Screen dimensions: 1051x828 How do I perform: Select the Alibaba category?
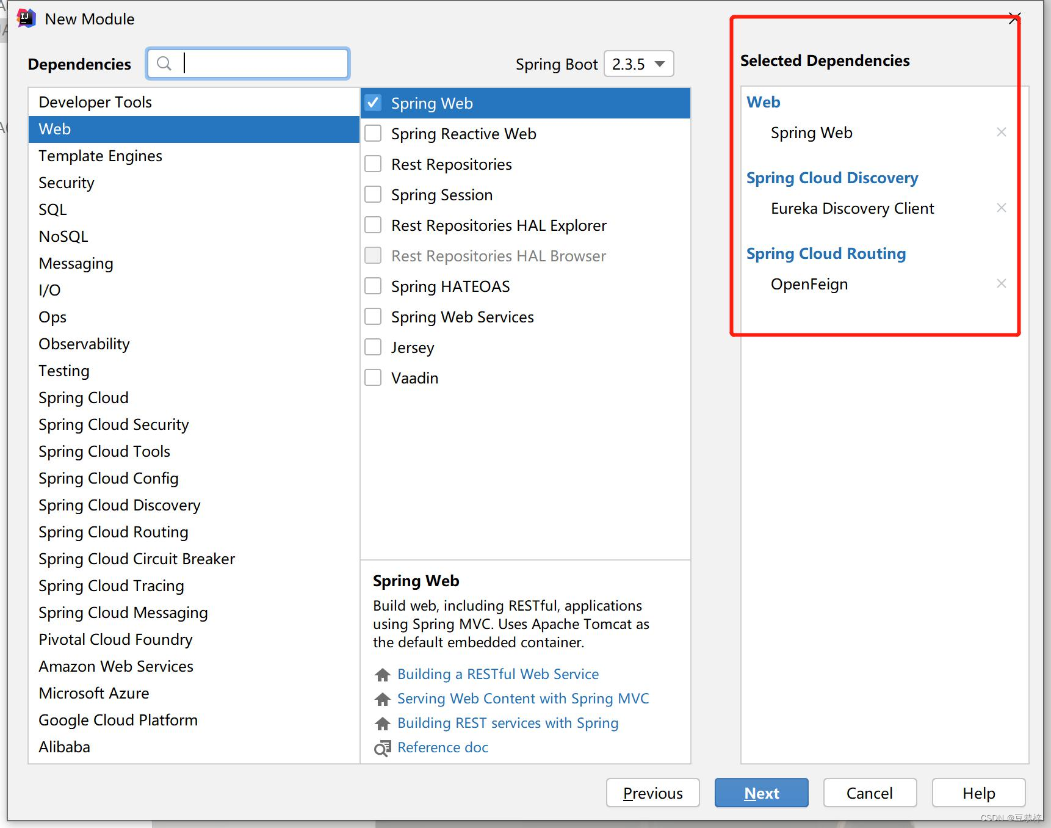pyautogui.click(x=193, y=747)
